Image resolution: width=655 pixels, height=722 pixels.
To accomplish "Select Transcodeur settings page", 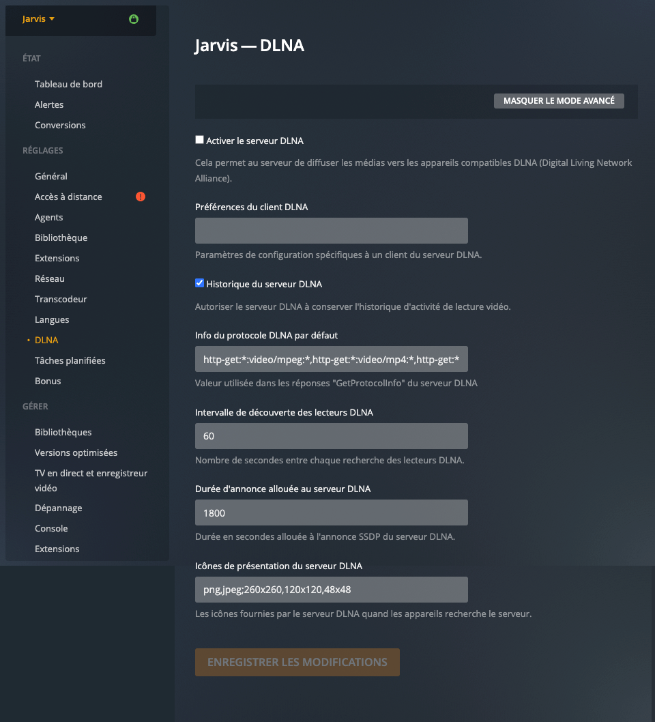I will click(61, 299).
